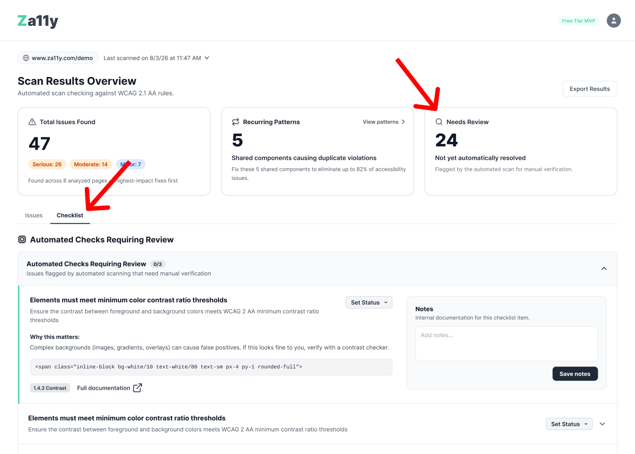The image size is (635, 454).
Task: Click the span class code snippet
Action: (211, 367)
